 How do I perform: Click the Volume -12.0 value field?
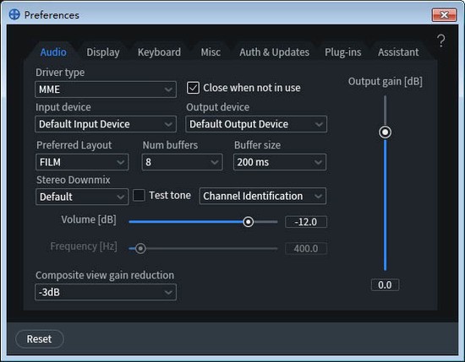tap(306, 222)
